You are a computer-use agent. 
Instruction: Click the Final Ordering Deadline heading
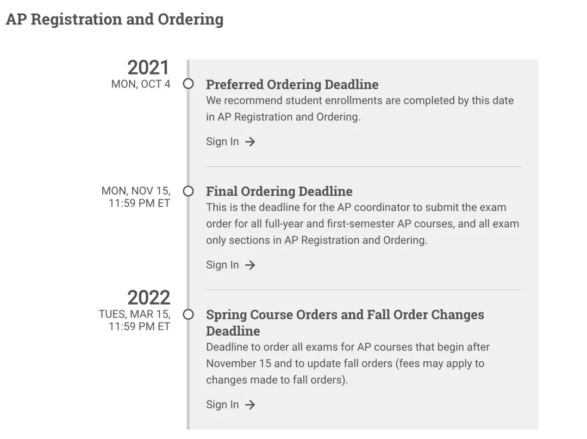[x=279, y=191]
